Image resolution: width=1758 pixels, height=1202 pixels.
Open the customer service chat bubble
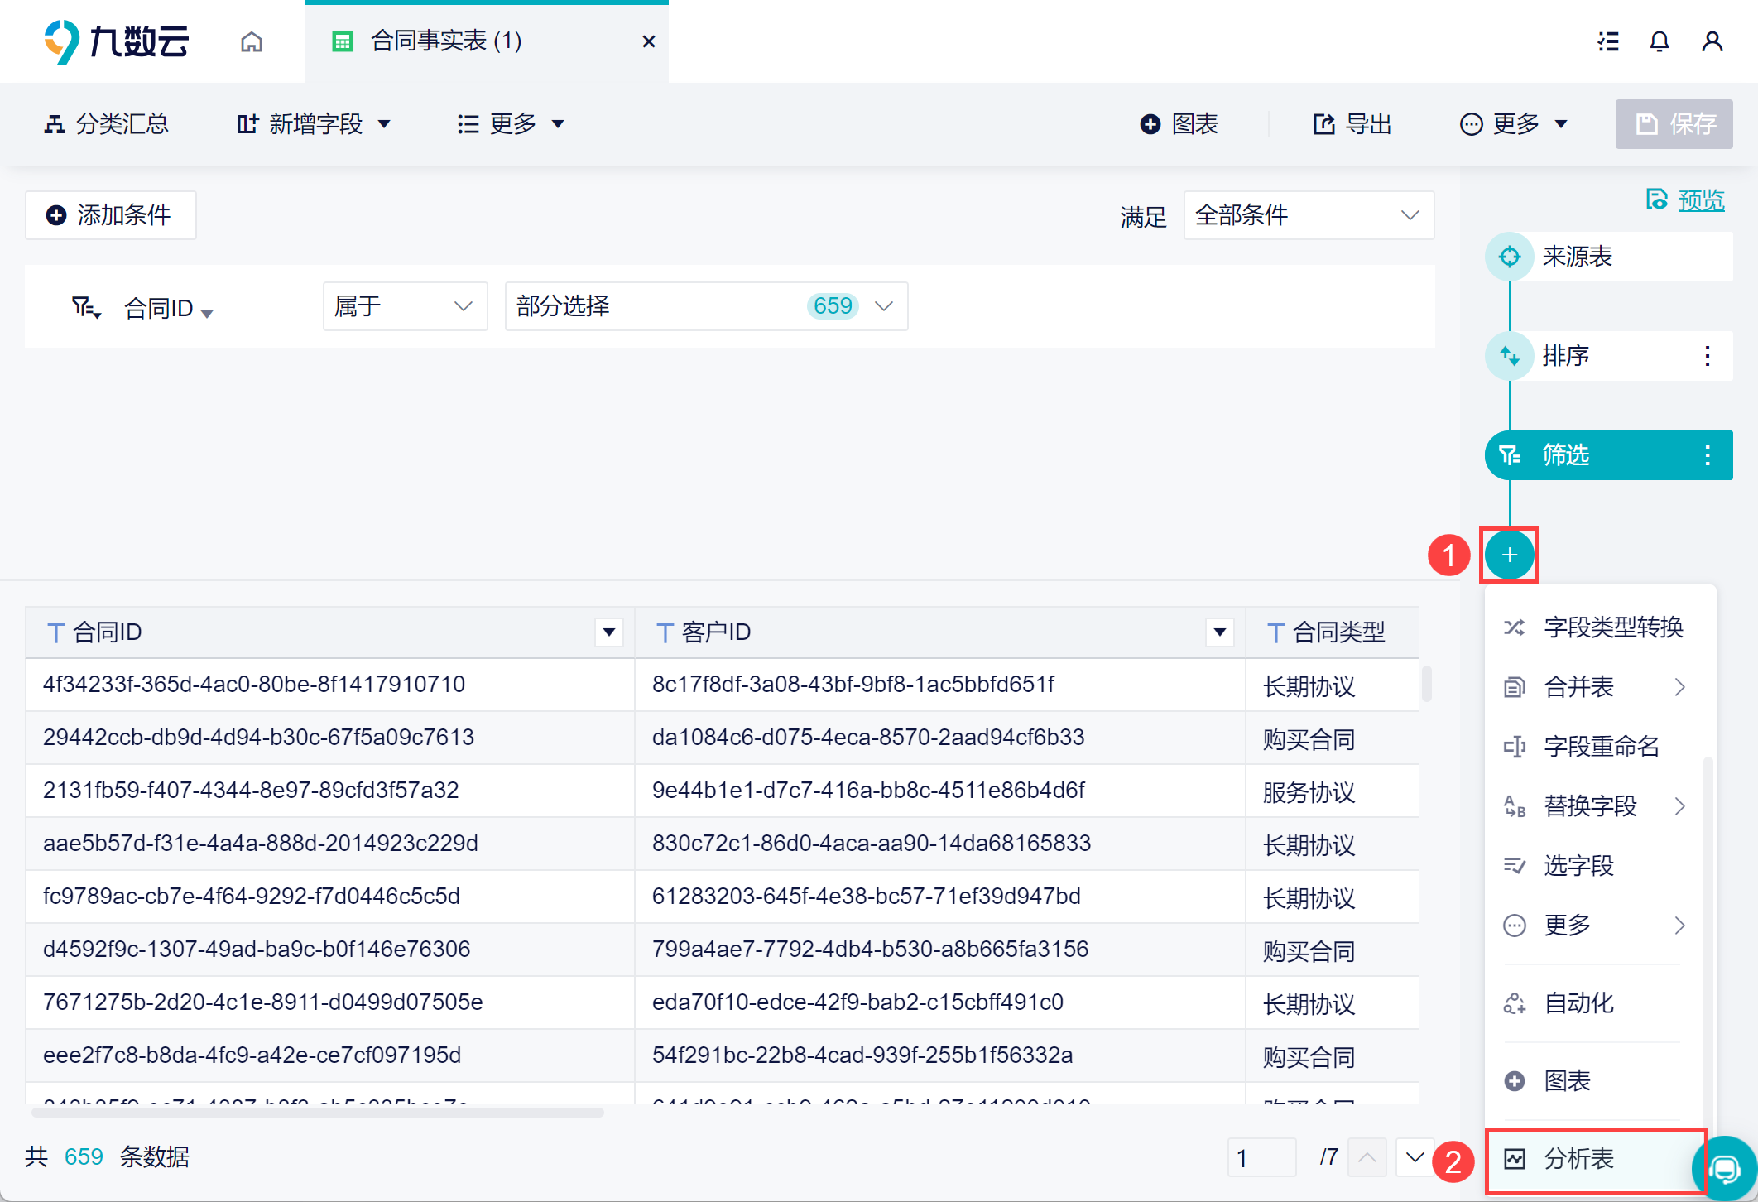point(1725,1168)
